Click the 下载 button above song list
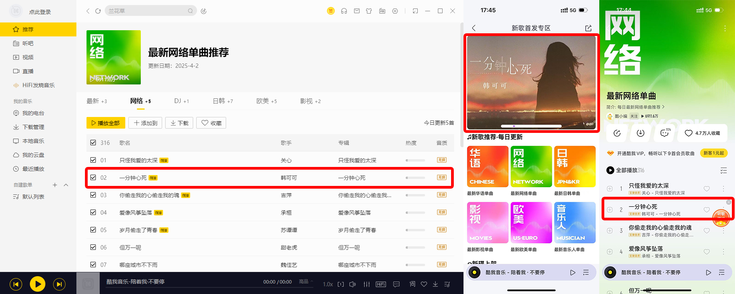The width and height of the screenshot is (735, 294). [x=179, y=123]
